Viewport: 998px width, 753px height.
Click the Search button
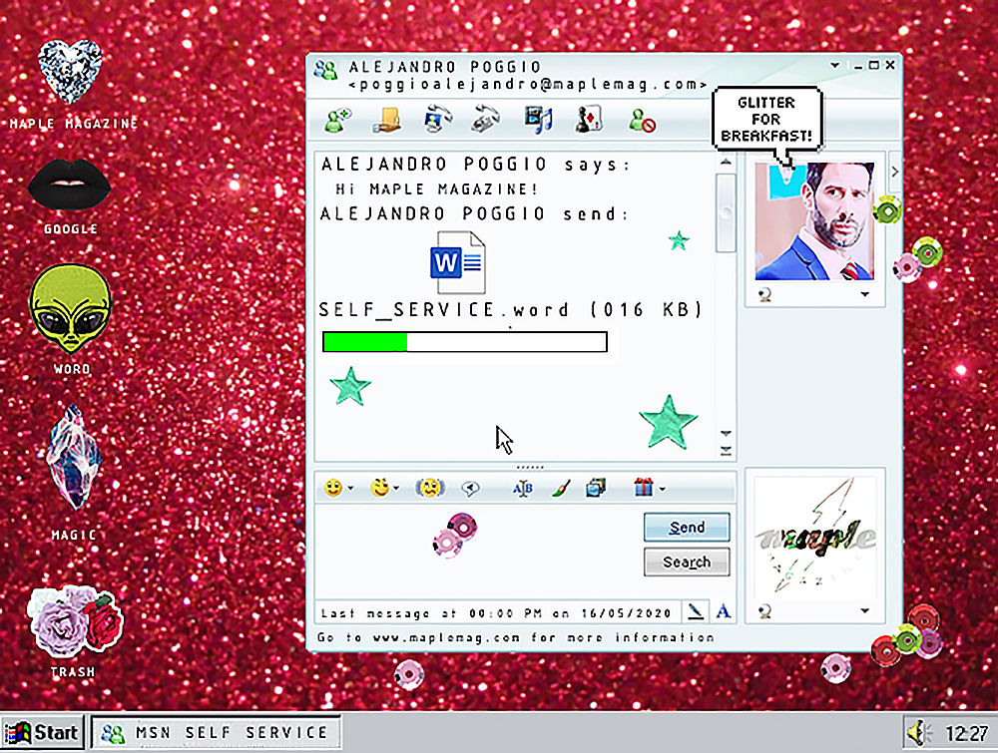(x=687, y=563)
